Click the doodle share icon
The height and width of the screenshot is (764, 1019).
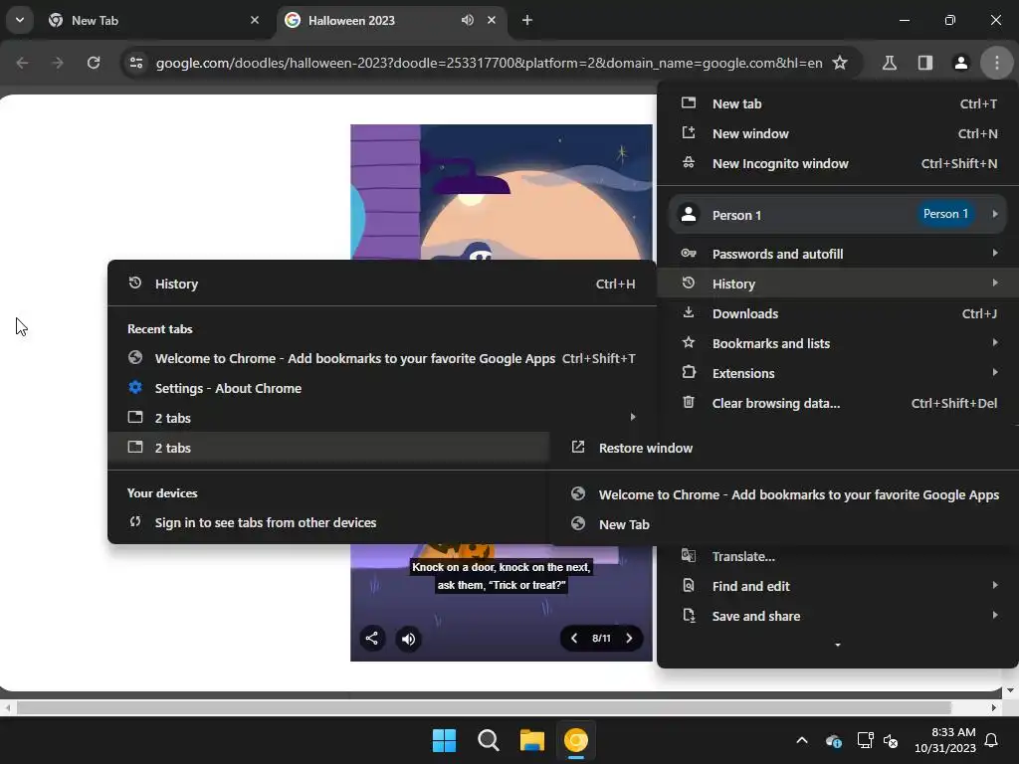(x=372, y=638)
